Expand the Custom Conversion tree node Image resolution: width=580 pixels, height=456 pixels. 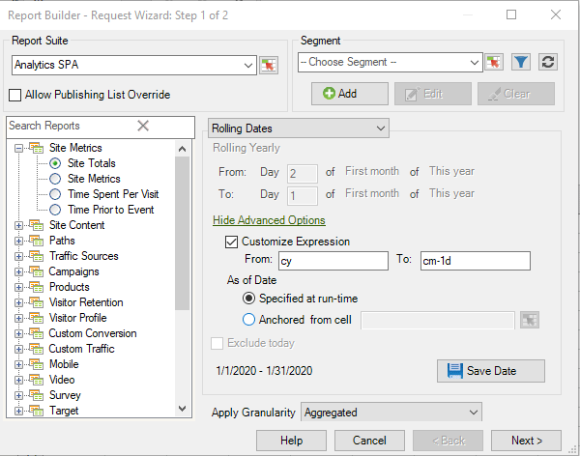[x=18, y=334]
